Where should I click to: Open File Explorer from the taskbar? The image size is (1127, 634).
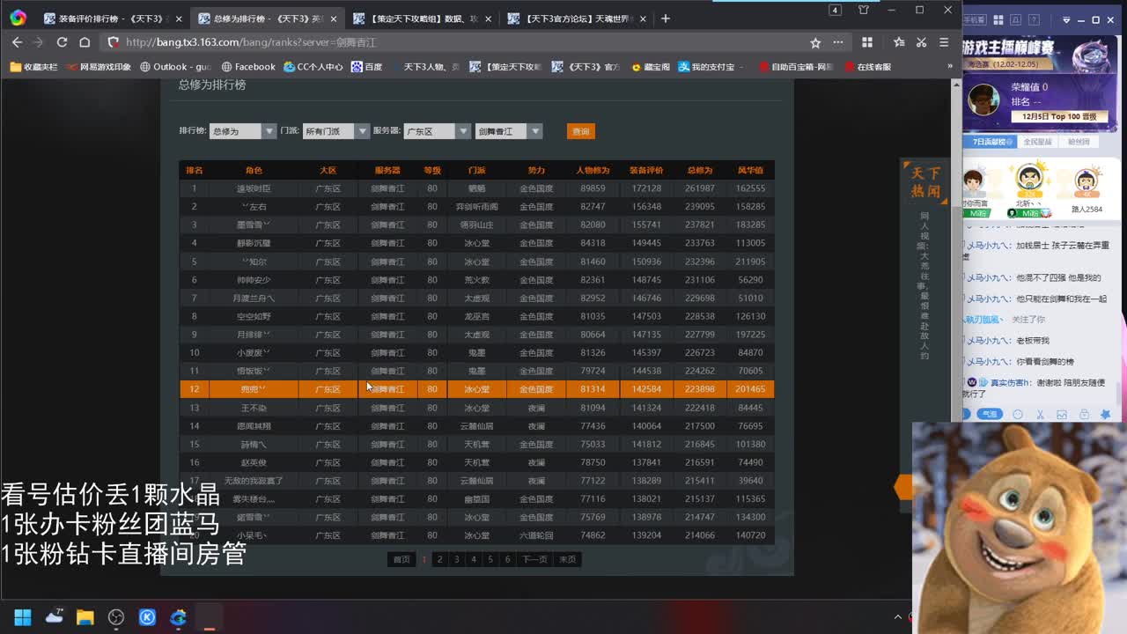pyautogui.click(x=85, y=617)
